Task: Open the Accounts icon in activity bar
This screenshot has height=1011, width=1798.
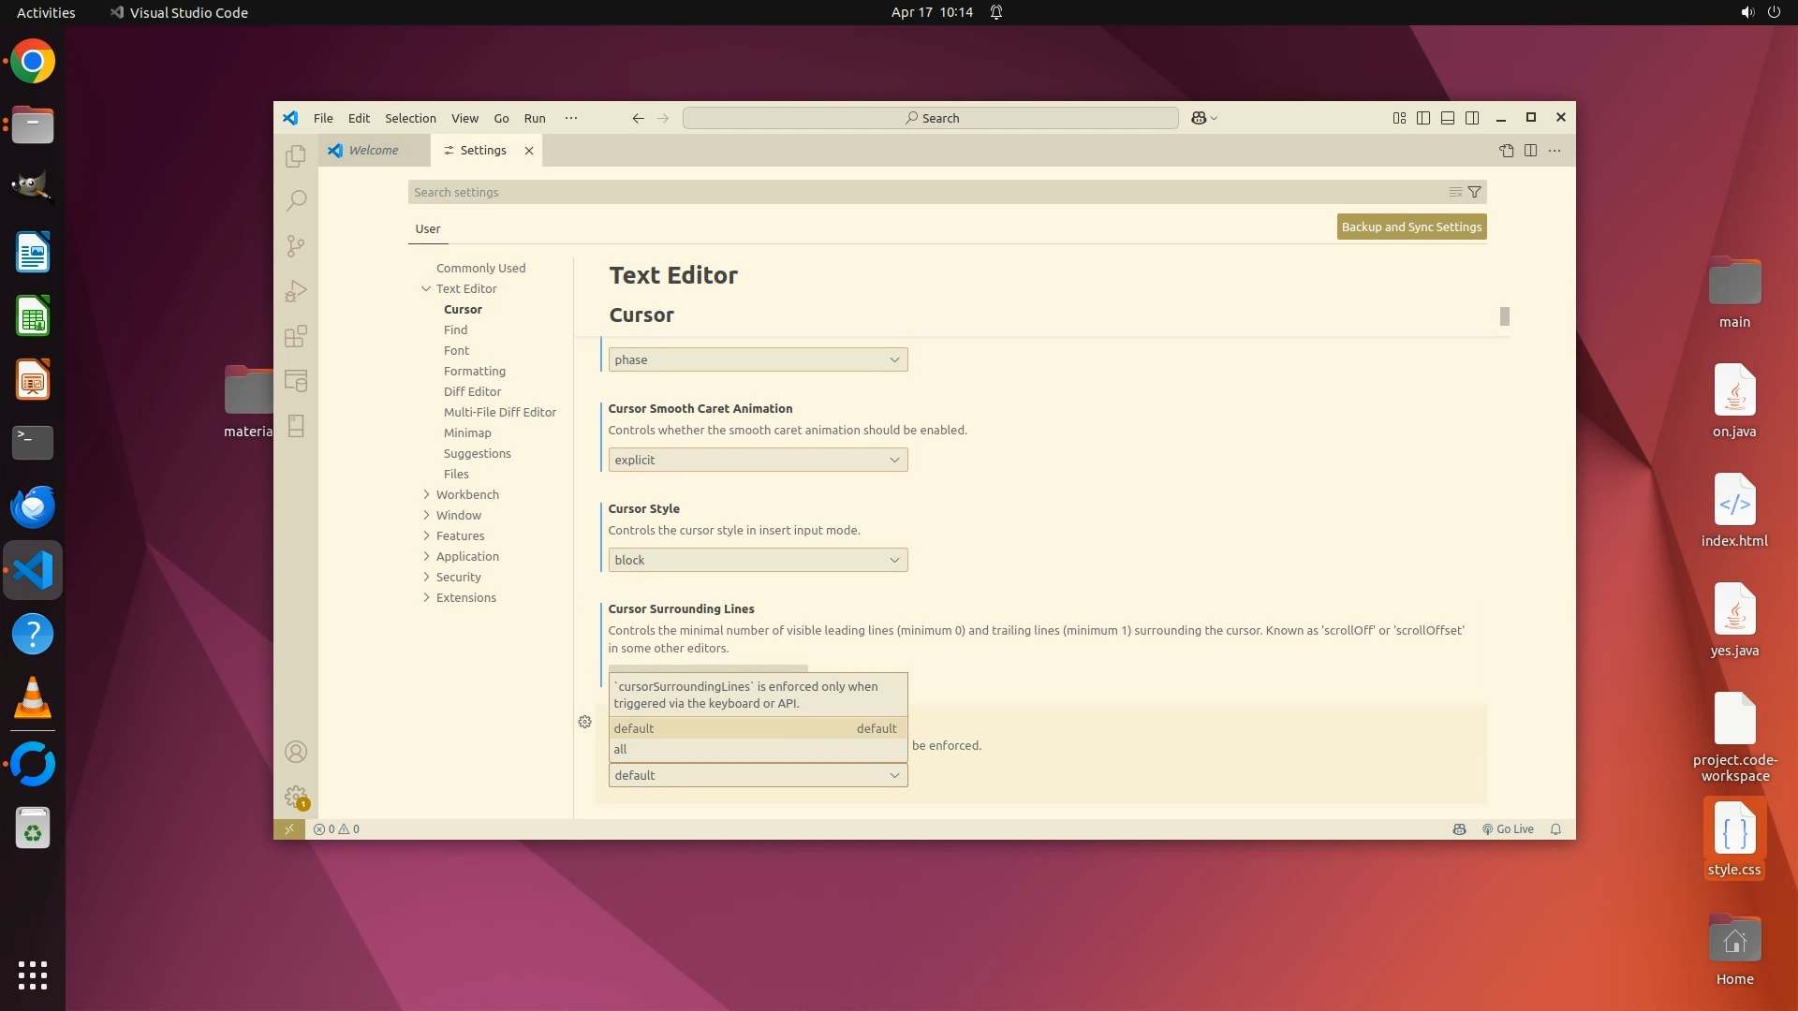Action: coord(296,752)
